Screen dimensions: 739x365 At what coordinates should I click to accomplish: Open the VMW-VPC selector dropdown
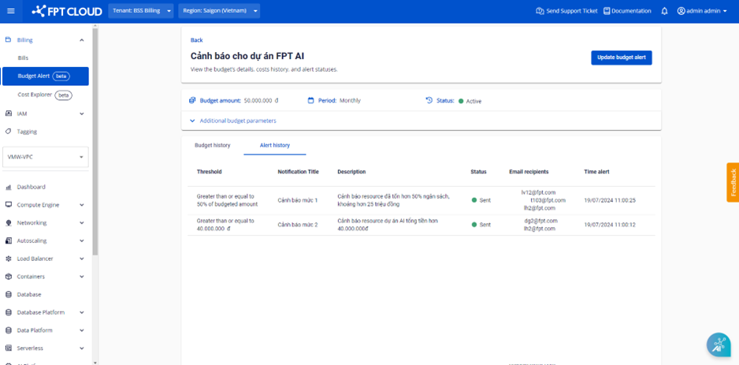pyautogui.click(x=46, y=157)
